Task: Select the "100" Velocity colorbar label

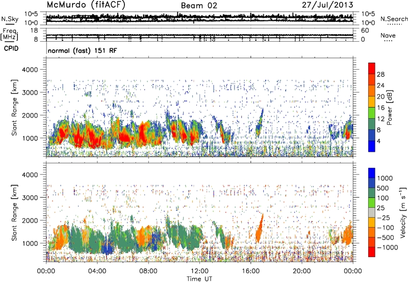Action: [383, 198]
